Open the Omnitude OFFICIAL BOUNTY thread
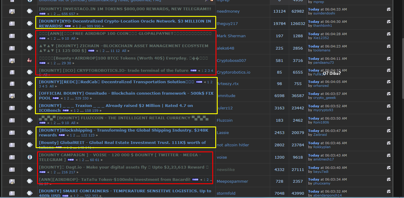The image size is (404, 198). [126, 96]
